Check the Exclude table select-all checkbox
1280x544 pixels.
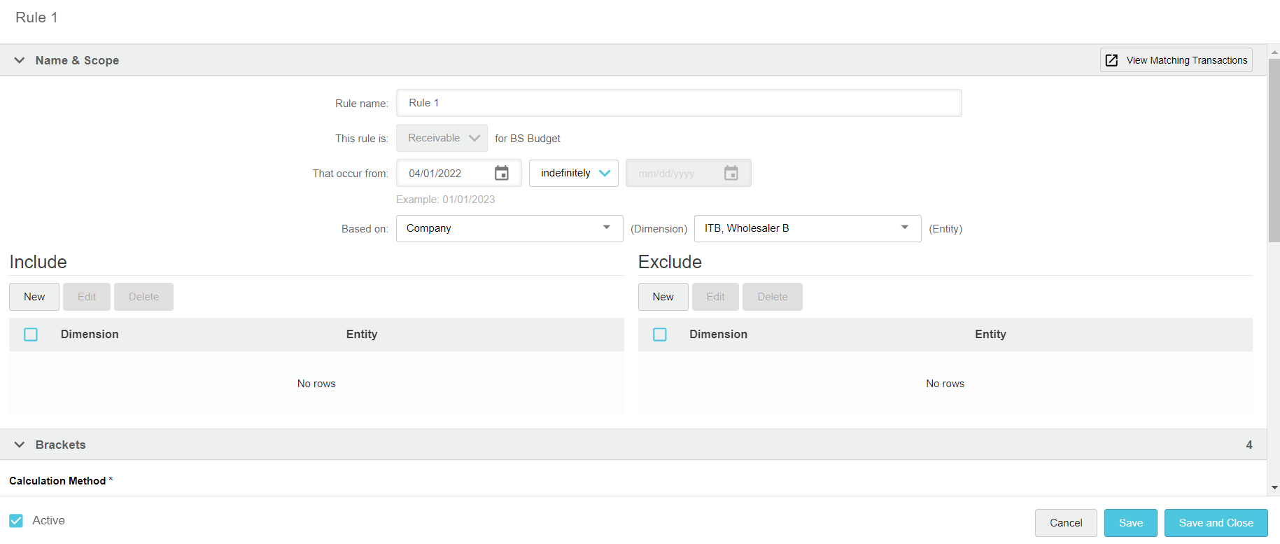pos(659,335)
